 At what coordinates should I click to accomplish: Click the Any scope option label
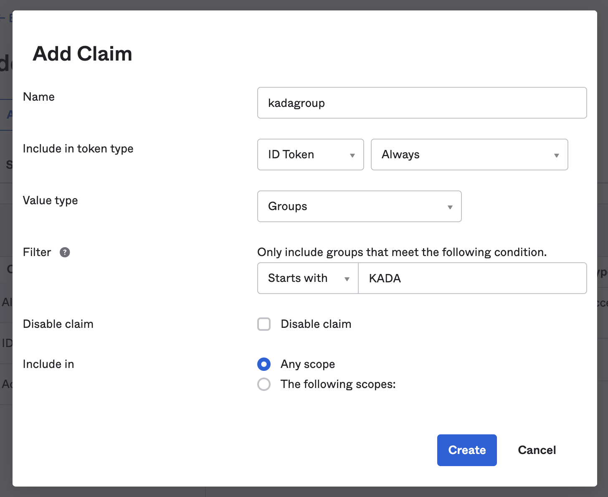point(308,364)
